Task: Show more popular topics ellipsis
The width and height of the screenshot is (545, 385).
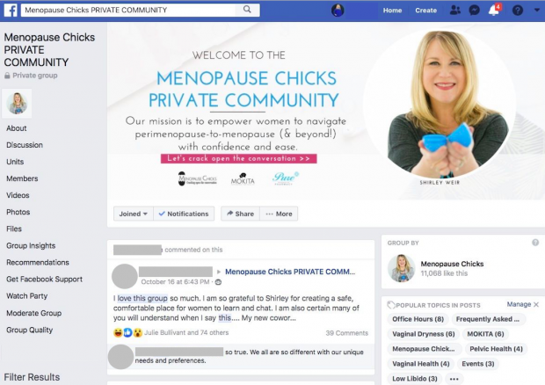Action: point(454,378)
